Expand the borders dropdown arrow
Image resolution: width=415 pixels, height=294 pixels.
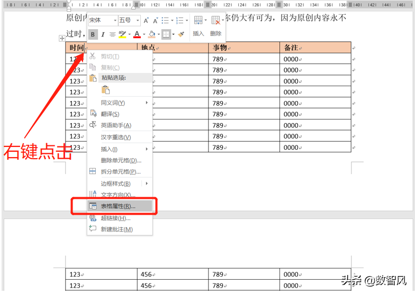[x=174, y=34]
